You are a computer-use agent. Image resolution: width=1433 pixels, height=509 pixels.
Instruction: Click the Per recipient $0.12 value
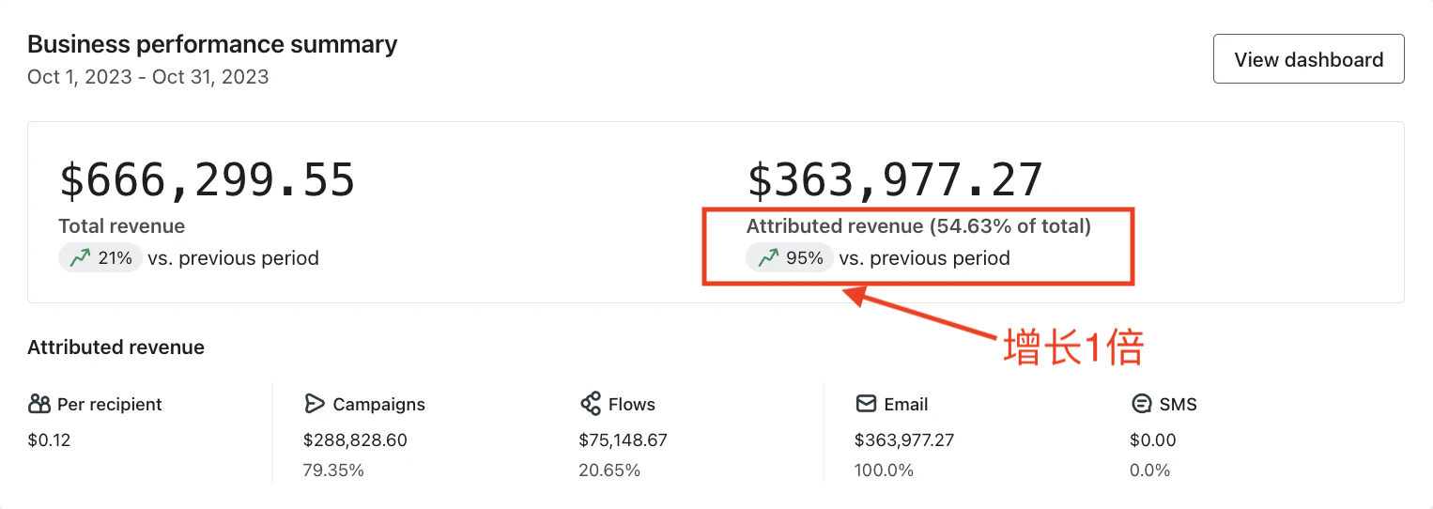pos(49,440)
